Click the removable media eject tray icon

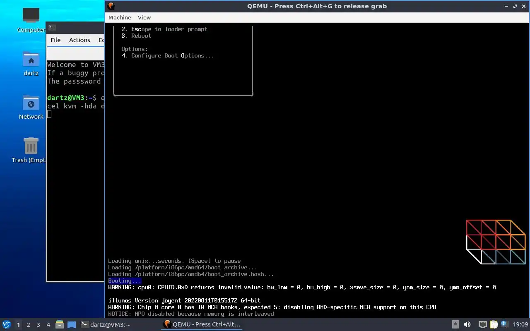click(x=455, y=324)
